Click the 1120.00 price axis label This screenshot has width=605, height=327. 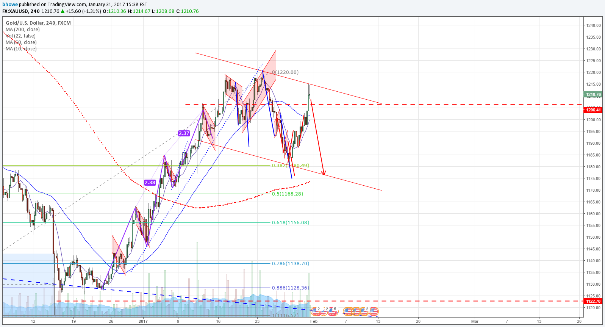593,308
